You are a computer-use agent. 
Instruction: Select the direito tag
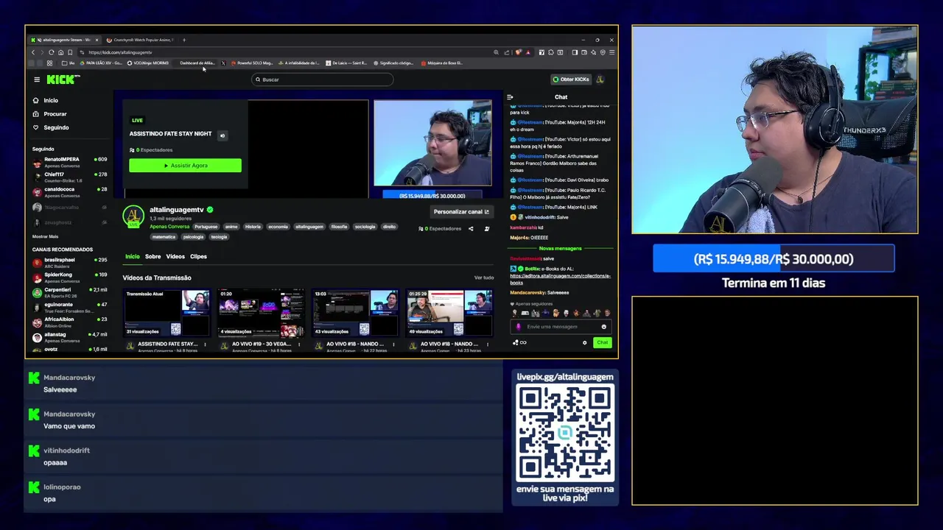389,227
